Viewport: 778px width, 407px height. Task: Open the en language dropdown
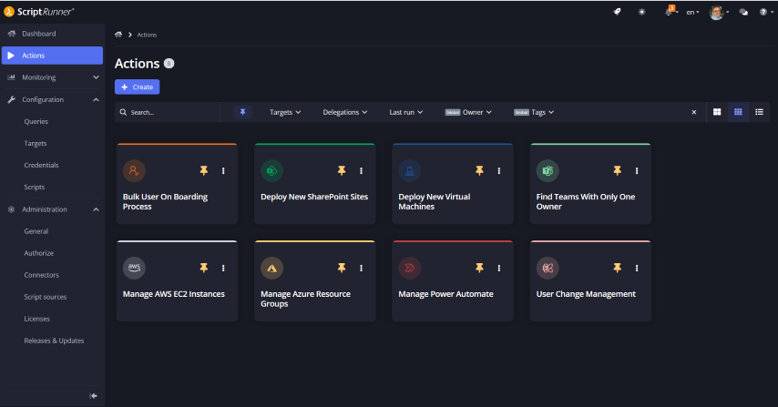click(692, 13)
